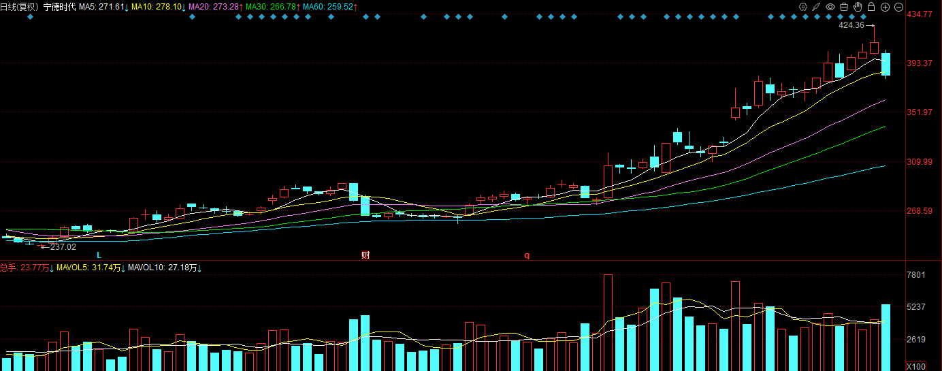This screenshot has height=371, width=942.
Task: Select the drawing pen tool
Action: coord(816,7)
